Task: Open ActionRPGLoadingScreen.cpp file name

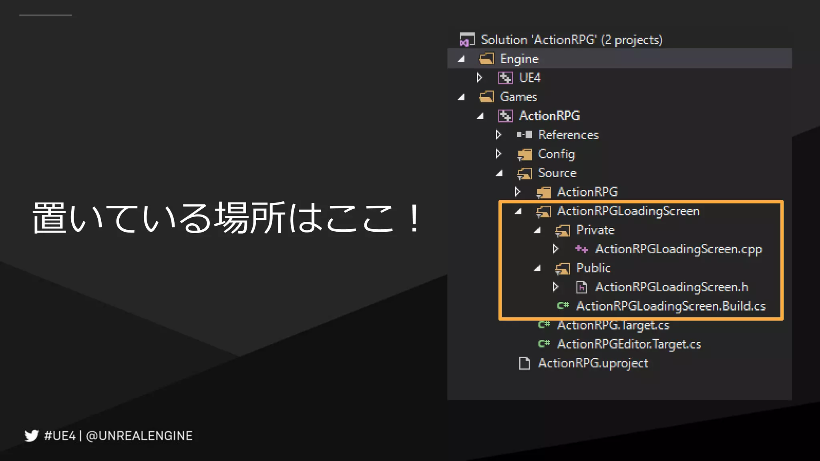Action: pos(679,250)
